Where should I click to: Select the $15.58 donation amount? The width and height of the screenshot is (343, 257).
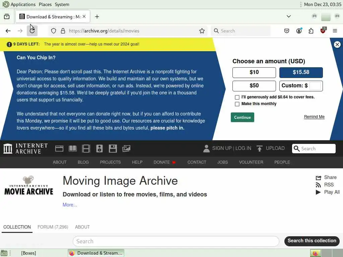pos(301,72)
